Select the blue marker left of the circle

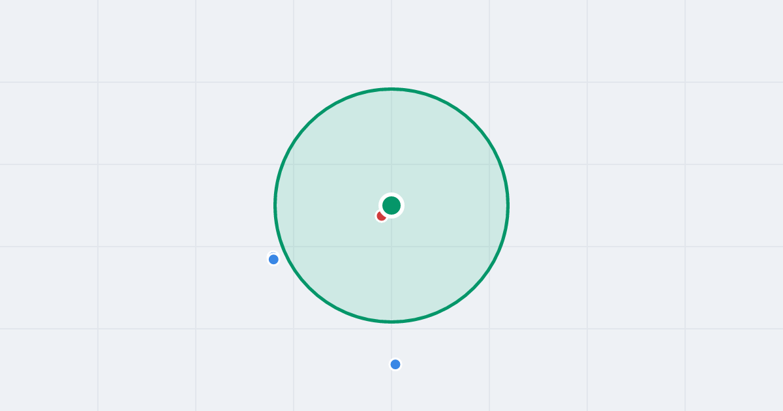[x=273, y=259]
